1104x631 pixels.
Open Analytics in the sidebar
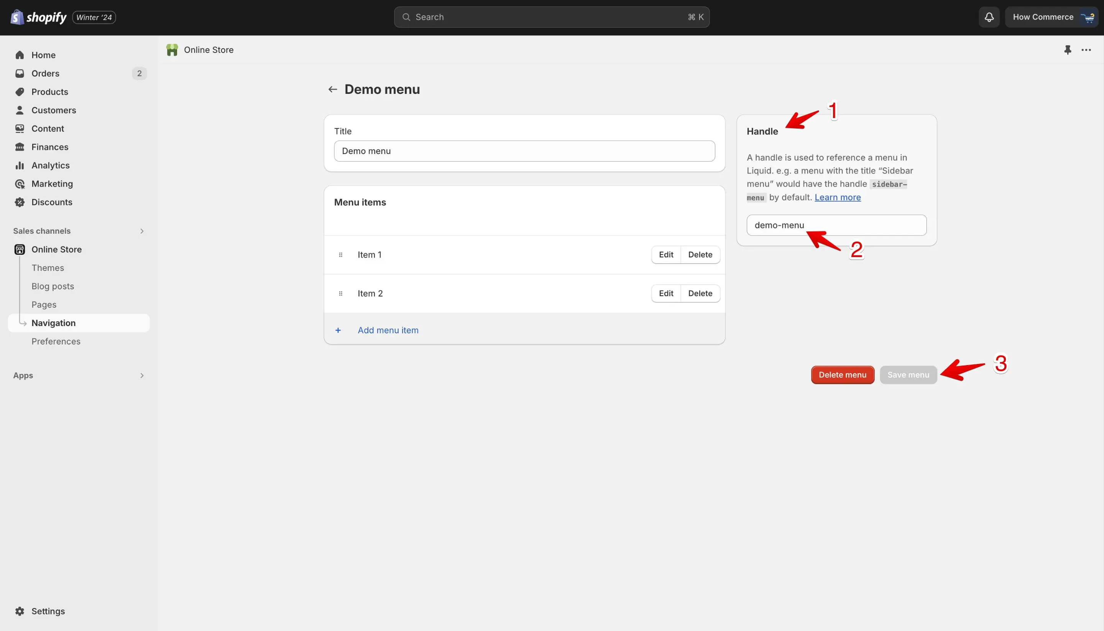point(79,166)
